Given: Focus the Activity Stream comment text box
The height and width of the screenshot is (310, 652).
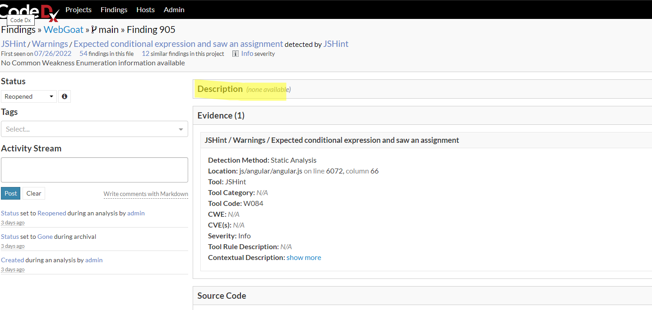Looking at the screenshot, I should (94, 170).
